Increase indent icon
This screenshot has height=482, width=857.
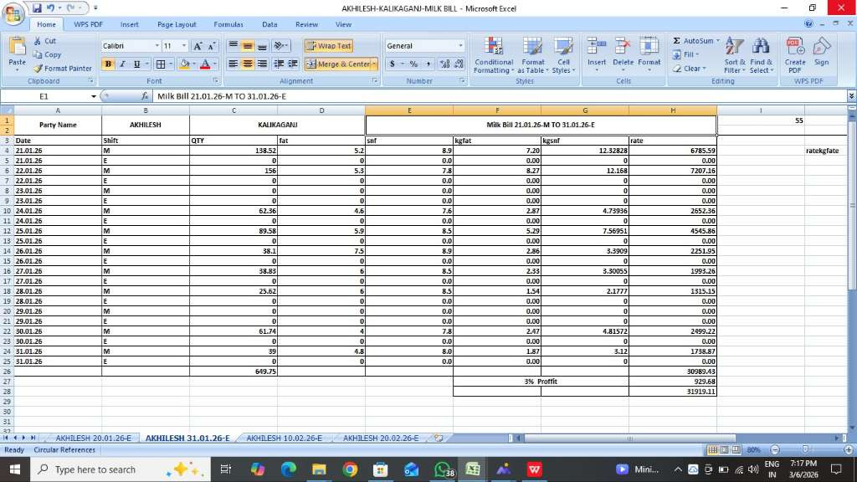(x=293, y=64)
